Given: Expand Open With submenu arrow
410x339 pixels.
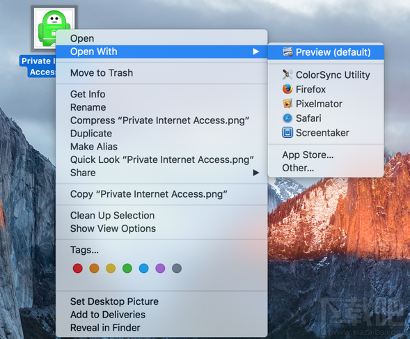Looking at the screenshot, I should pyautogui.click(x=256, y=52).
